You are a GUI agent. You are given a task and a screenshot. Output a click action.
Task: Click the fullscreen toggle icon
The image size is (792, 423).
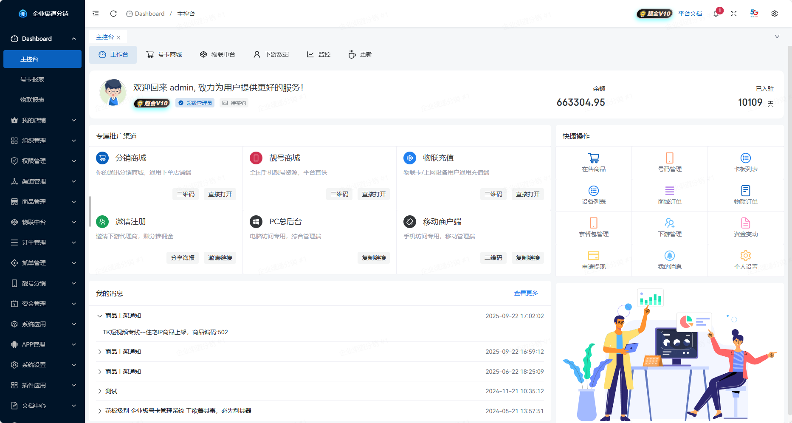(734, 13)
